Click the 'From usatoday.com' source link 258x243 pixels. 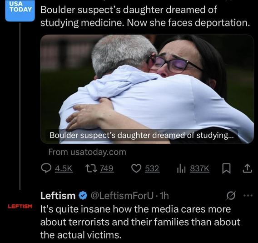point(87,152)
